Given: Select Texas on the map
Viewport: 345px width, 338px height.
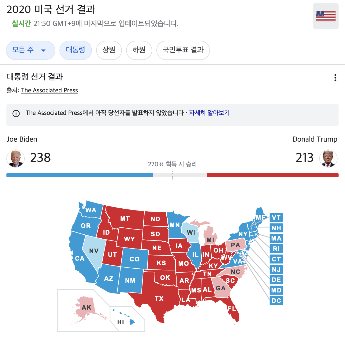Looking at the screenshot, I should pos(159,298).
